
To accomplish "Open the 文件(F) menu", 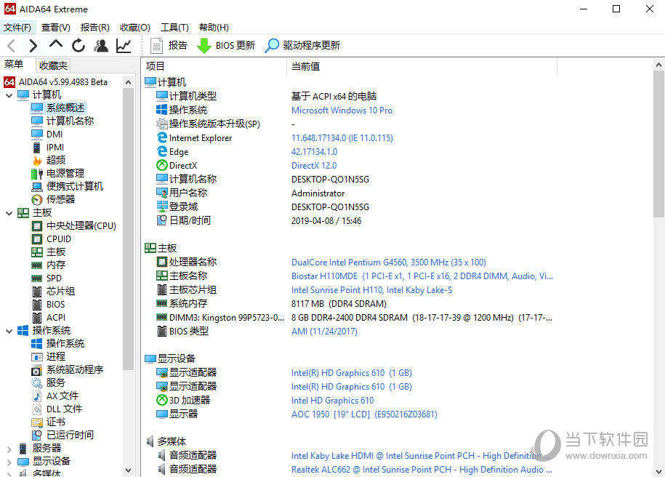I will coord(17,28).
